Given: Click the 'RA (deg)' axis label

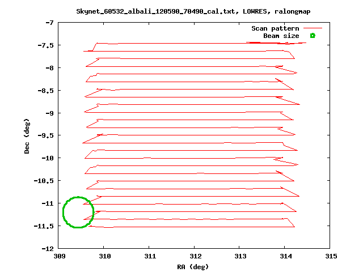Looking at the screenshot, I should 193,267.
